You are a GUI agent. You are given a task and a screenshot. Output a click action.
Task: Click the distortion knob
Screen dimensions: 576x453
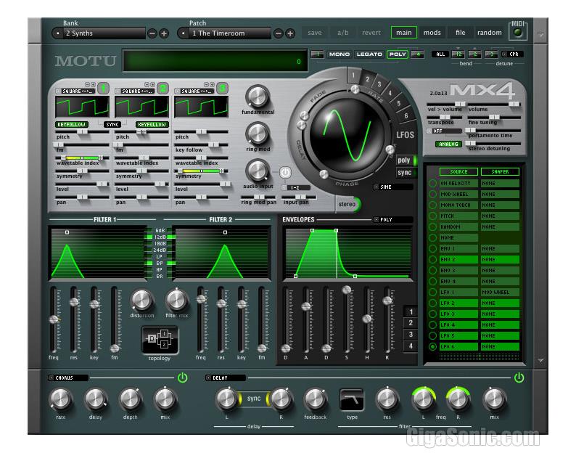click(x=141, y=300)
